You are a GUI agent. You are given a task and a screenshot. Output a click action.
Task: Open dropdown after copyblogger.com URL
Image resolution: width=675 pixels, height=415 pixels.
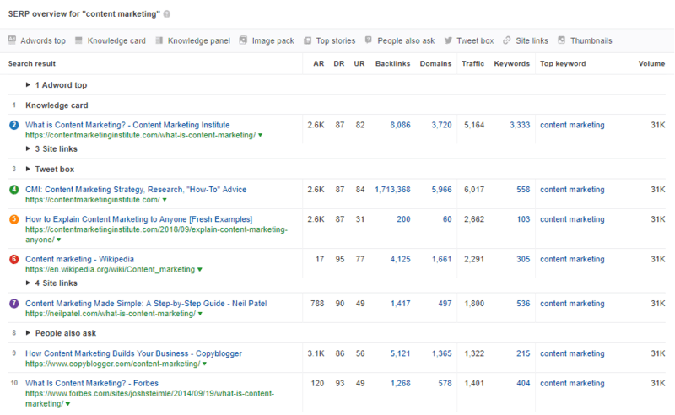point(204,364)
